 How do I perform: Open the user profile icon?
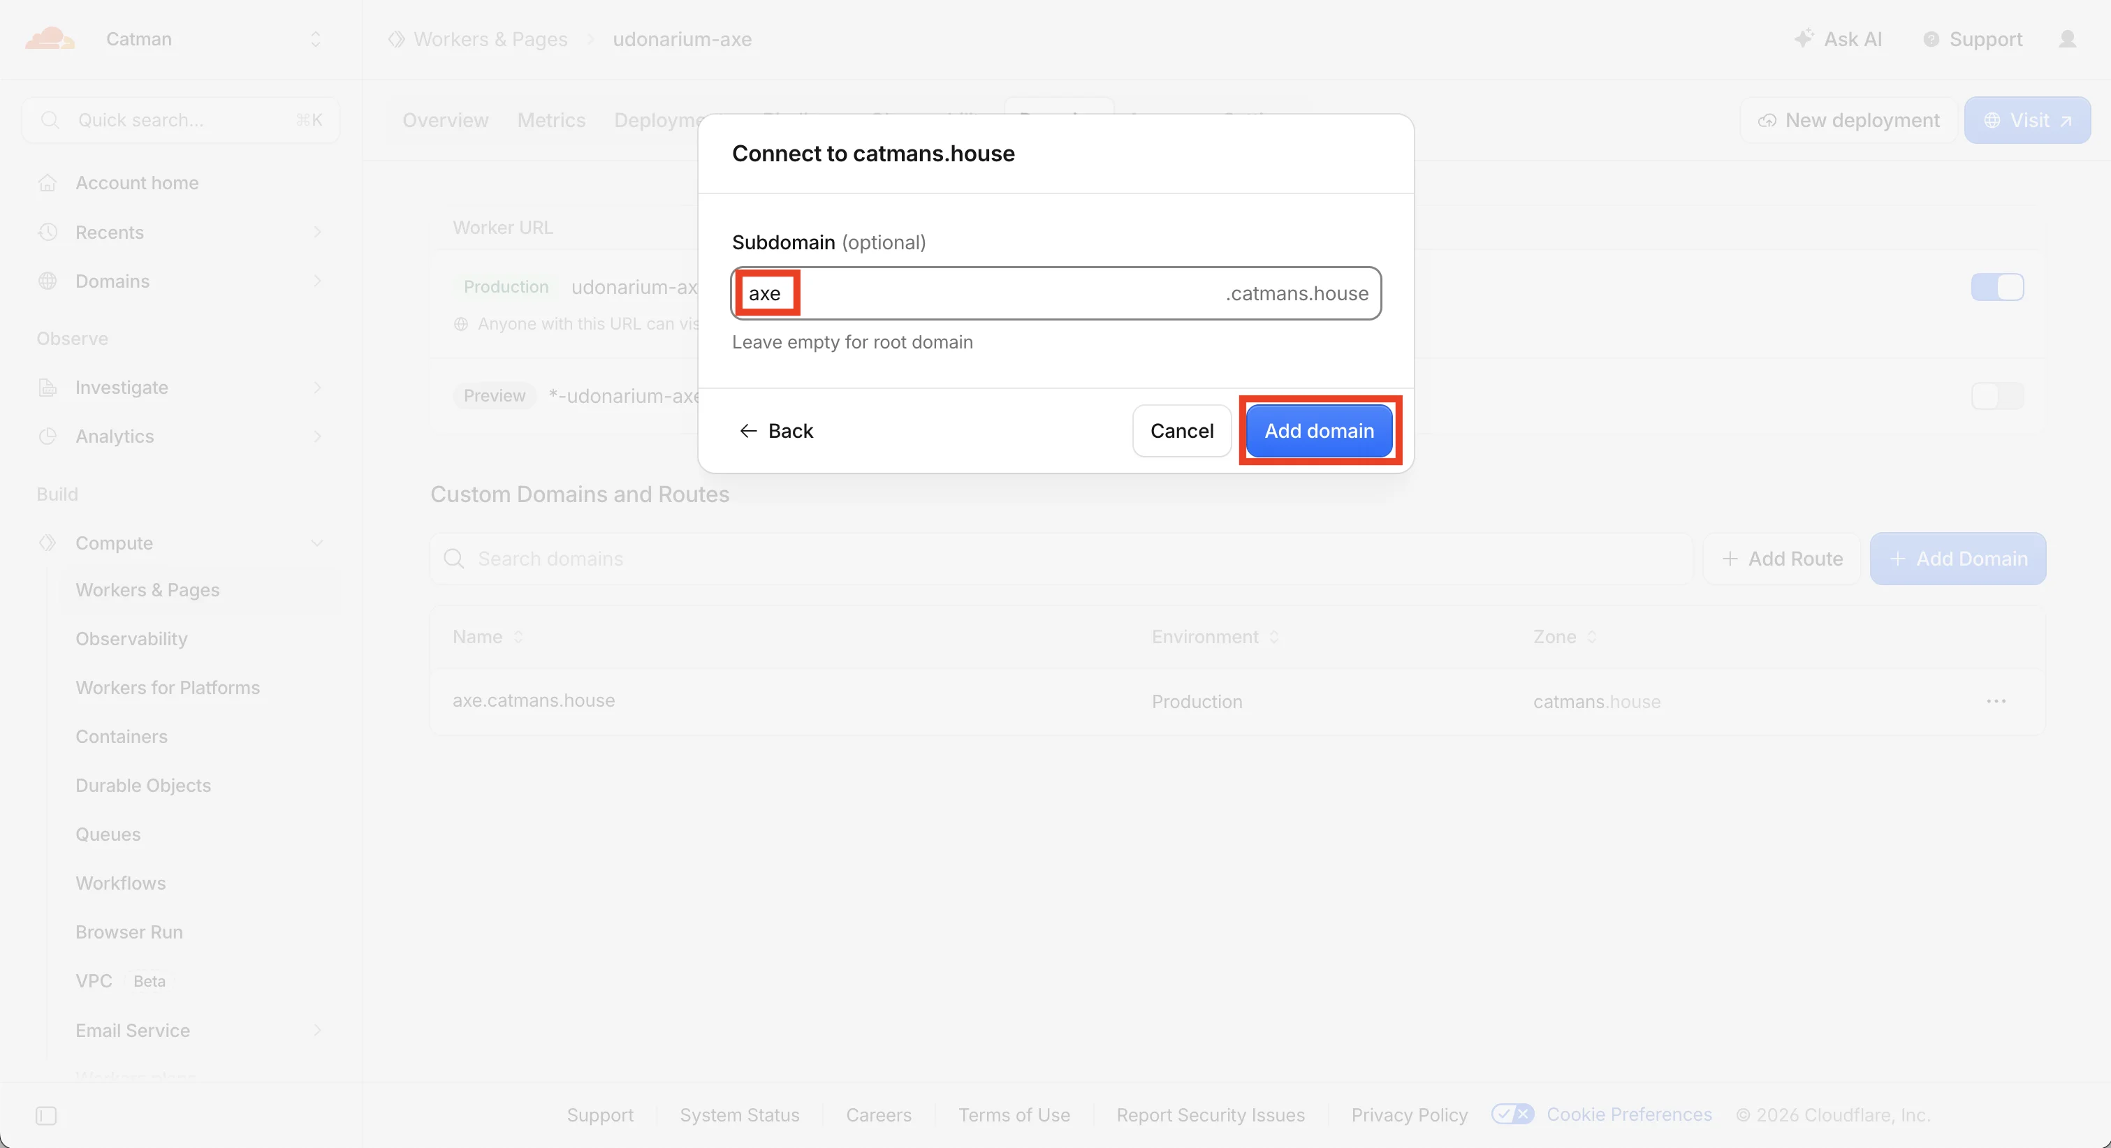click(2068, 38)
